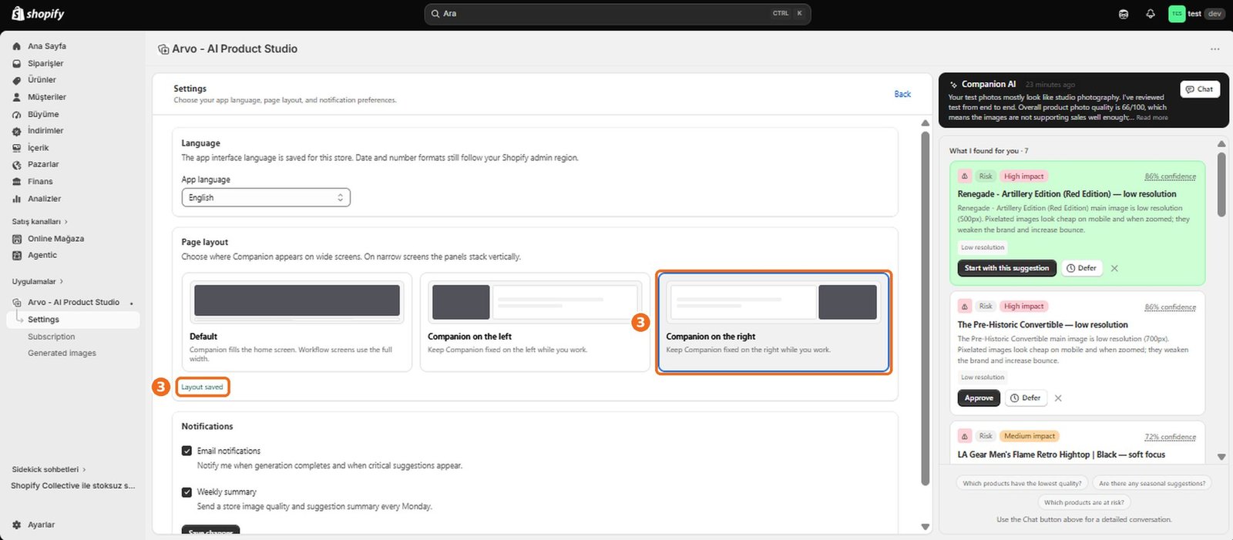Ask about seasonal suggestions
This screenshot has width=1233, height=540.
(1152, 484)
